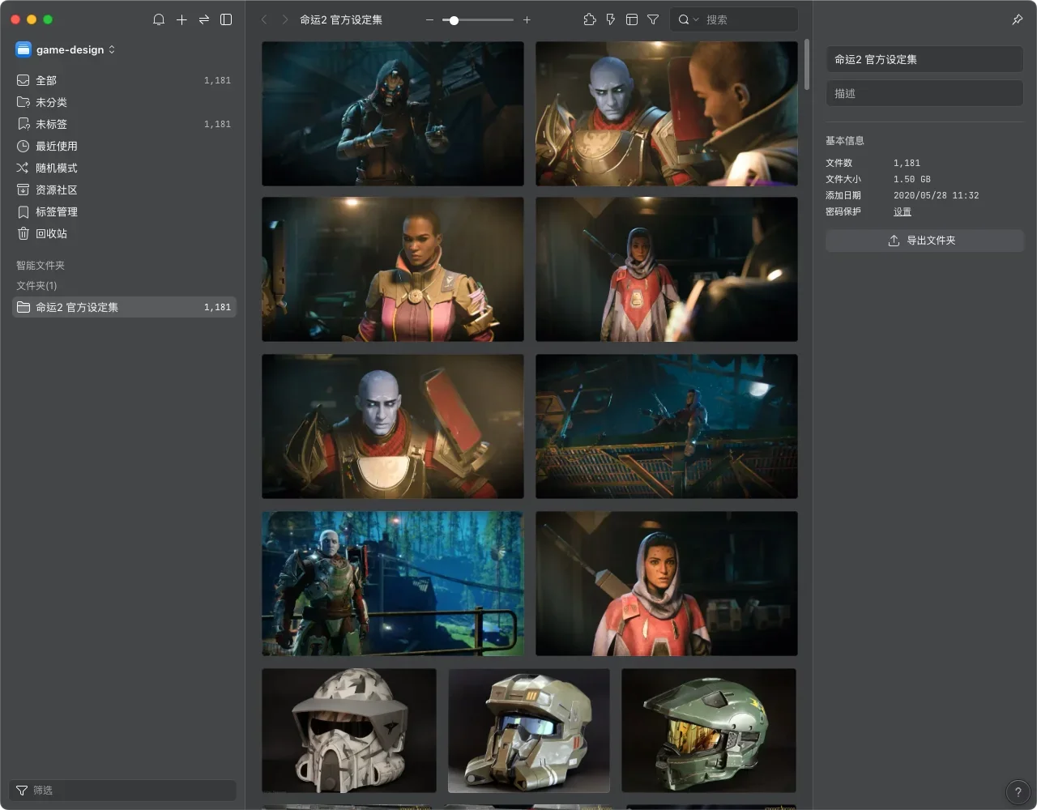Click the 添加日期 2020/05/28 11:32 value
The image size is (1037, 810).
pyautogui.click(x=937, y=195)
